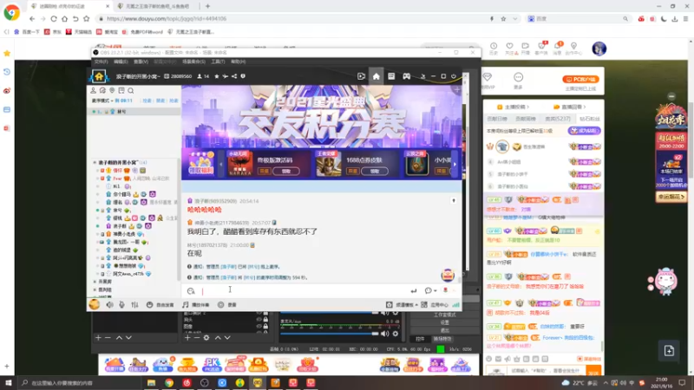Toggle YY speaker mute
The image size is (694, 390).
coord(109,305)
